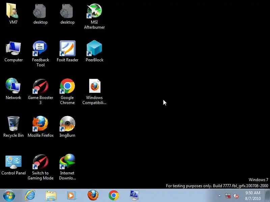Select the Feedback Tool shortcut
270x202 pixels.
(40, 49)
